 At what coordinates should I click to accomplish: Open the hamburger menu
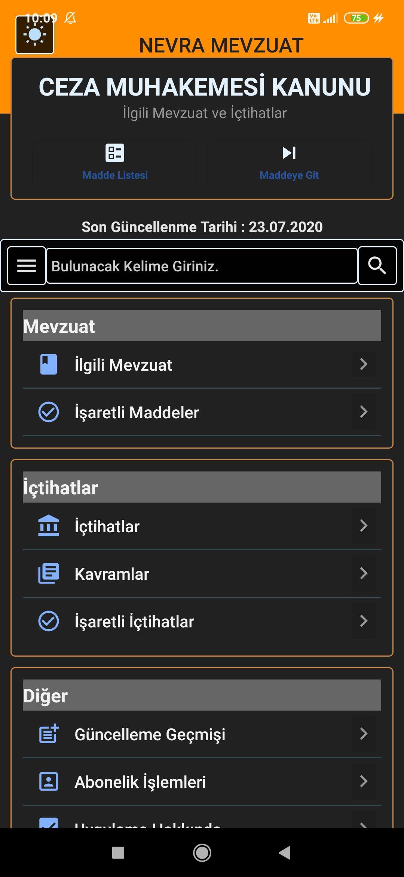26,266
